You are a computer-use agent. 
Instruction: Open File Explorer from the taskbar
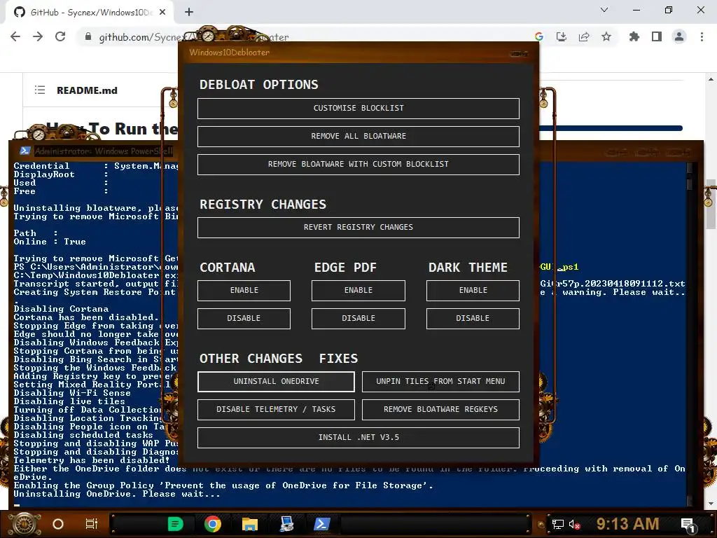pyautogui.click(x=250, y=524)
